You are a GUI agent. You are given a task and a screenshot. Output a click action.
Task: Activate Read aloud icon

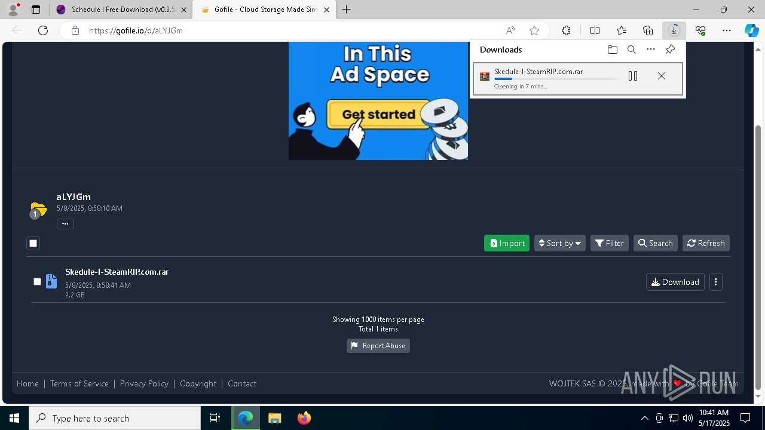(510, 30)
